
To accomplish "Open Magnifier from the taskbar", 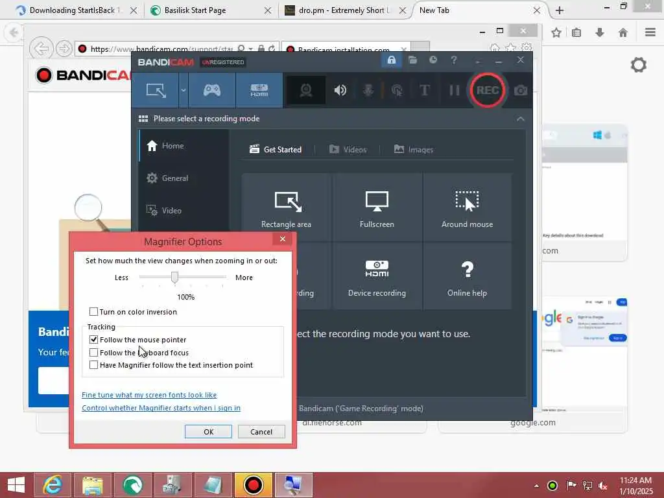I will pos(294,485).
